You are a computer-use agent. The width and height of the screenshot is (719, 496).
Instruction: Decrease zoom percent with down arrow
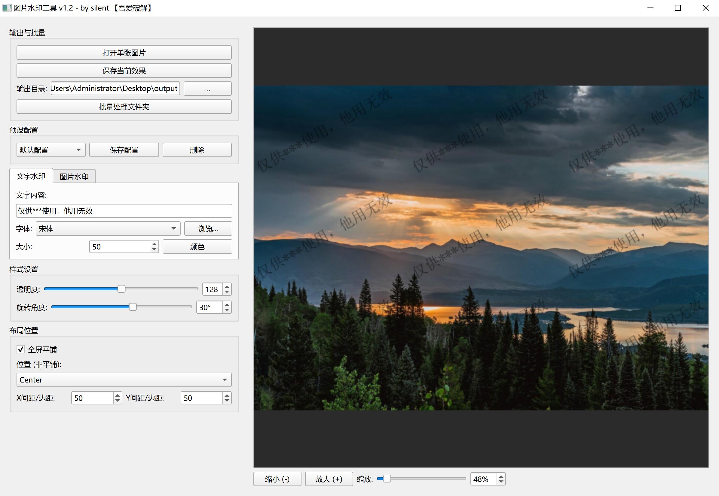[x=501, y=482]
